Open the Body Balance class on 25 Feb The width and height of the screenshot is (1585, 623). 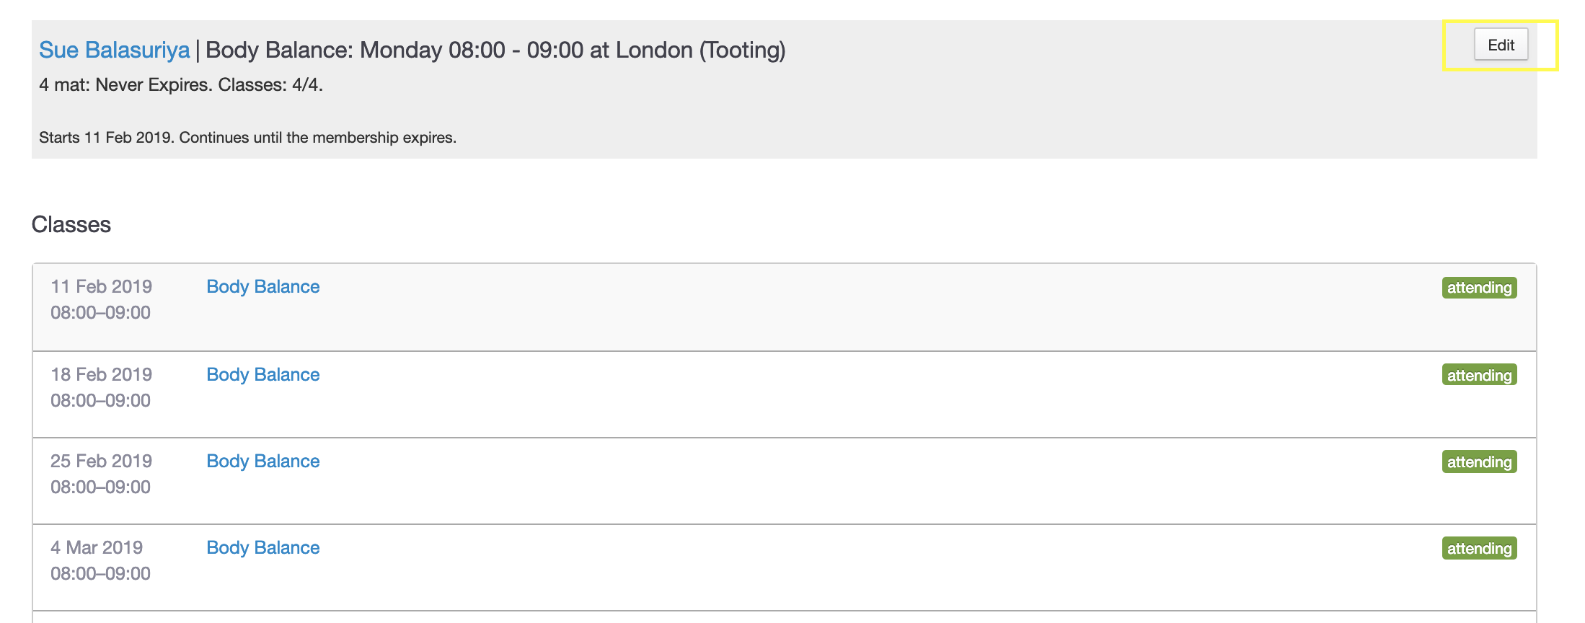click(x=262, y=461)
